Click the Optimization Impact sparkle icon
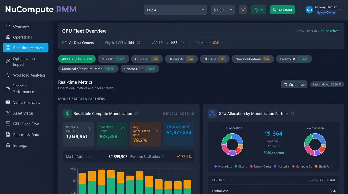Viewport: 348px width, 194px height. pos(8,61)
